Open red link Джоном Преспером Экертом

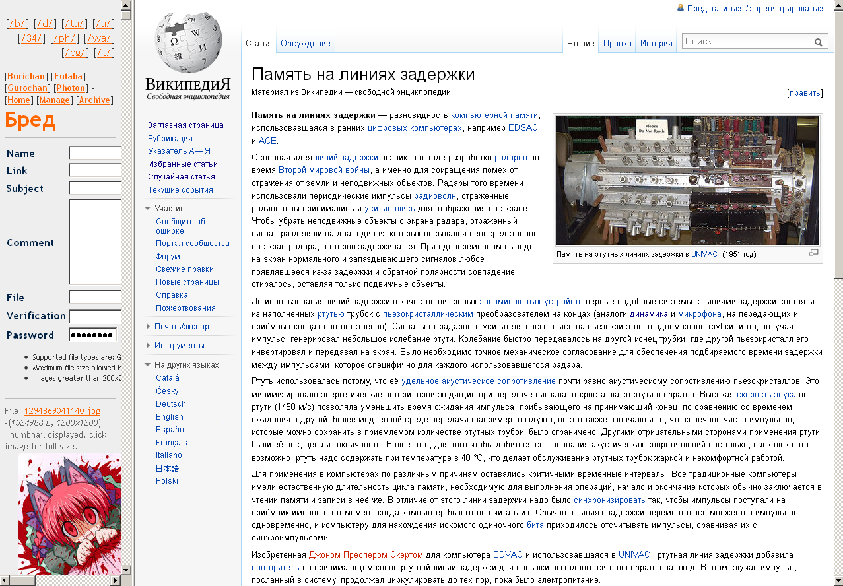365,555
